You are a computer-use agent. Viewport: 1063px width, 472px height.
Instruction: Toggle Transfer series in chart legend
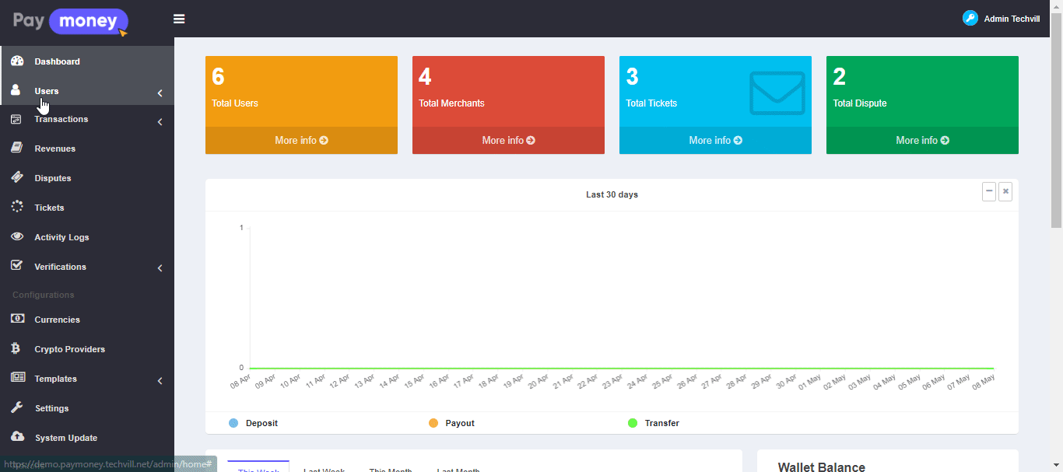(x=633, y=423)
